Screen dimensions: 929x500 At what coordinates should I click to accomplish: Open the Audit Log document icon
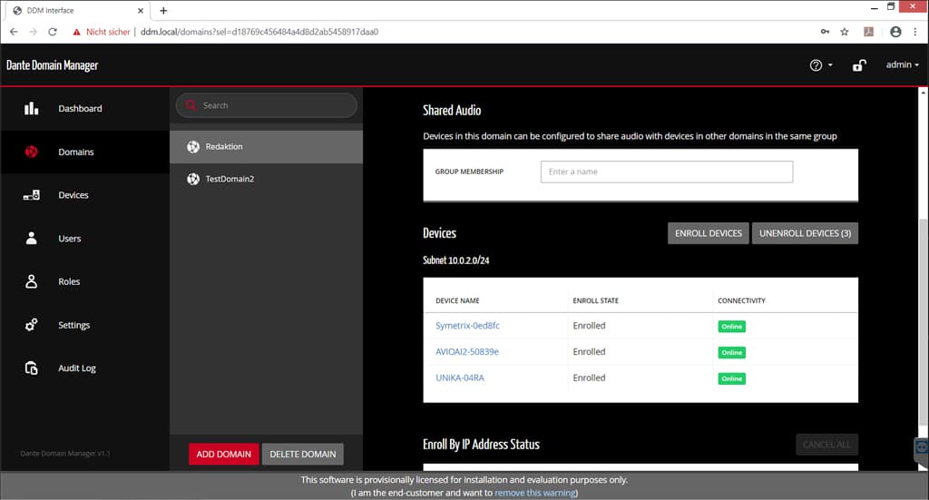(32, 368)
